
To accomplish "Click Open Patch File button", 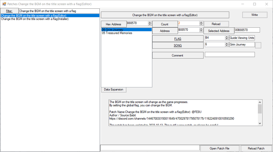I will 219,148.
